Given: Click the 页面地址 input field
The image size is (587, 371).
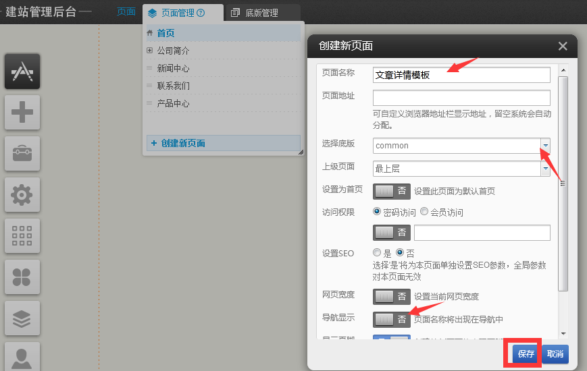Looking at the screenshot, I should (461, 98).
